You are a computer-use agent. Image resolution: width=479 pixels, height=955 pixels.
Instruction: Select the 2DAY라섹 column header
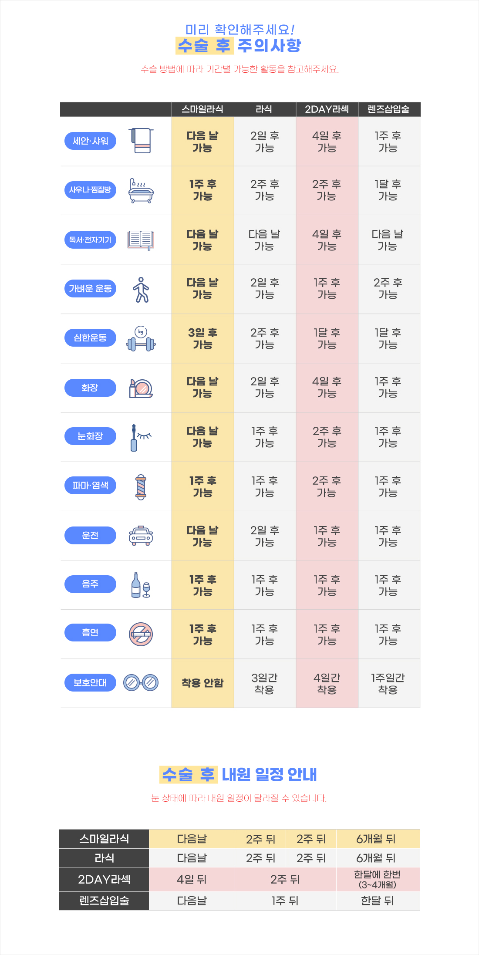(x=327, y=109)
